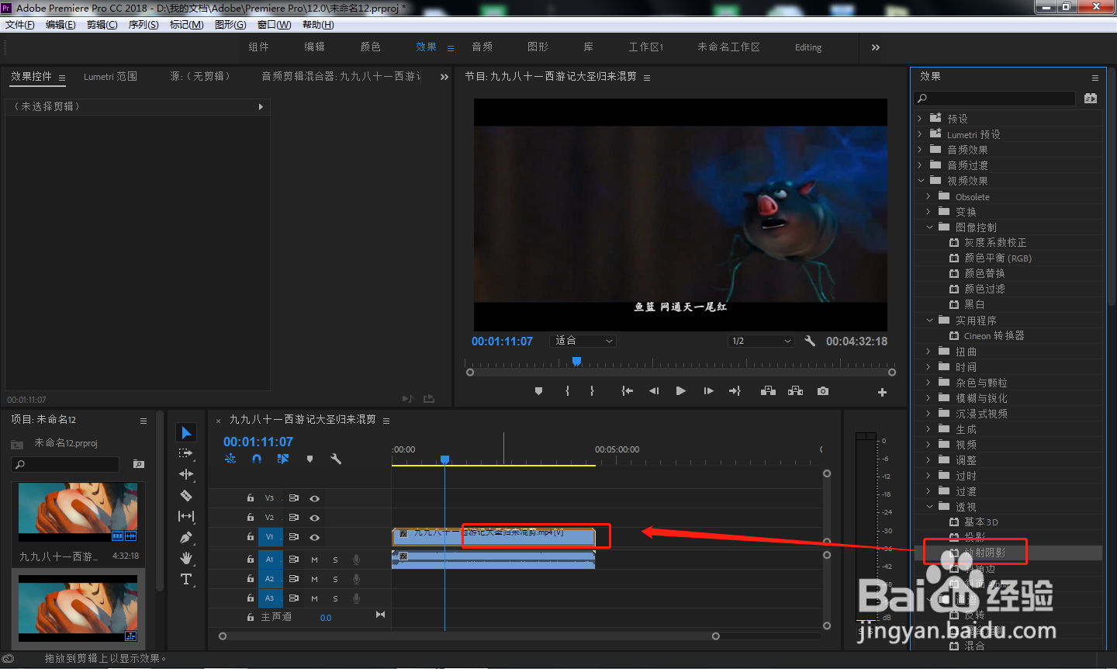Image resolution: width=1117 pixels, height=669 pixels.
Task: Select the 九九八十一西游 clip thumbnail
Action: [78, 512]
